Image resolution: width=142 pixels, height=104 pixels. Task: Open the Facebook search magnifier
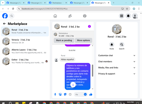(x=12, y=16)
